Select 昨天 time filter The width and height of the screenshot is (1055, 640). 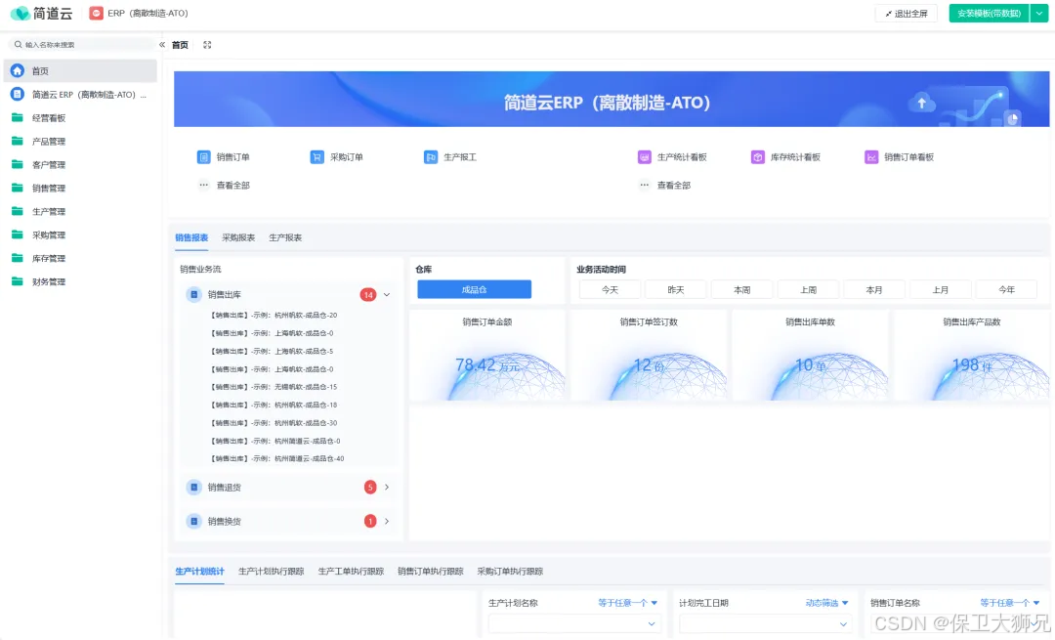coord(676,289)
